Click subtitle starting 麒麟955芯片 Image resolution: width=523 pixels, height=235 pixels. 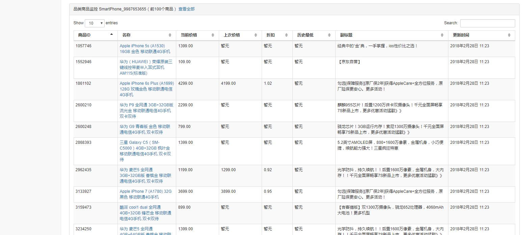(390, 108)
